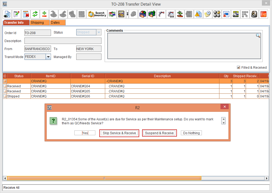The width and height of the screenshot is (272, 193).
Task: Toggle the Filled & Received checkbox
Action: pyautogui.click(x=239, y=67)
